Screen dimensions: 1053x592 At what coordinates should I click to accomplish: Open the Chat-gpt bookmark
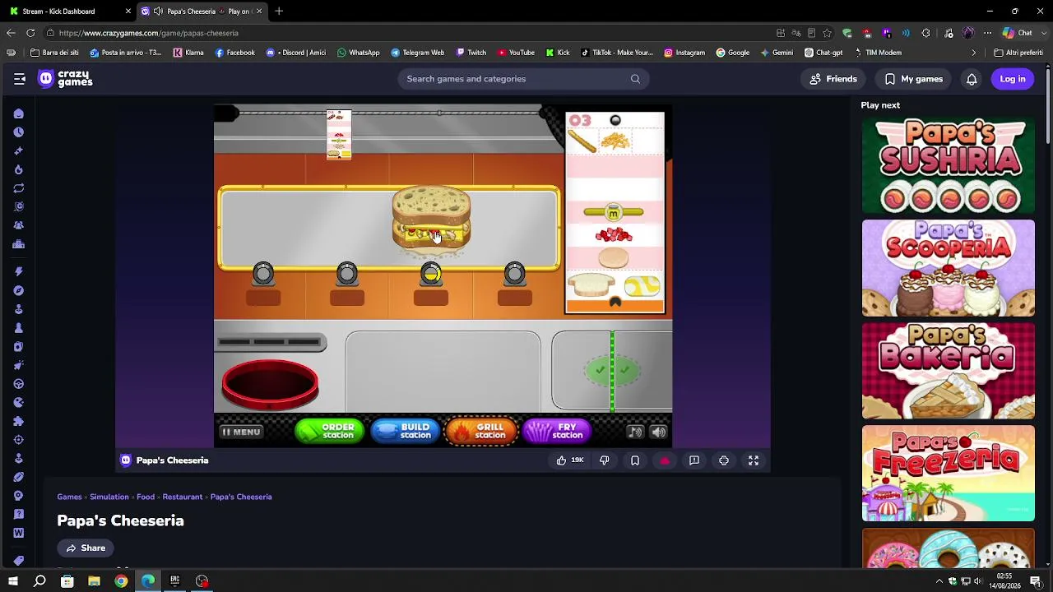[x=823, y=53]
